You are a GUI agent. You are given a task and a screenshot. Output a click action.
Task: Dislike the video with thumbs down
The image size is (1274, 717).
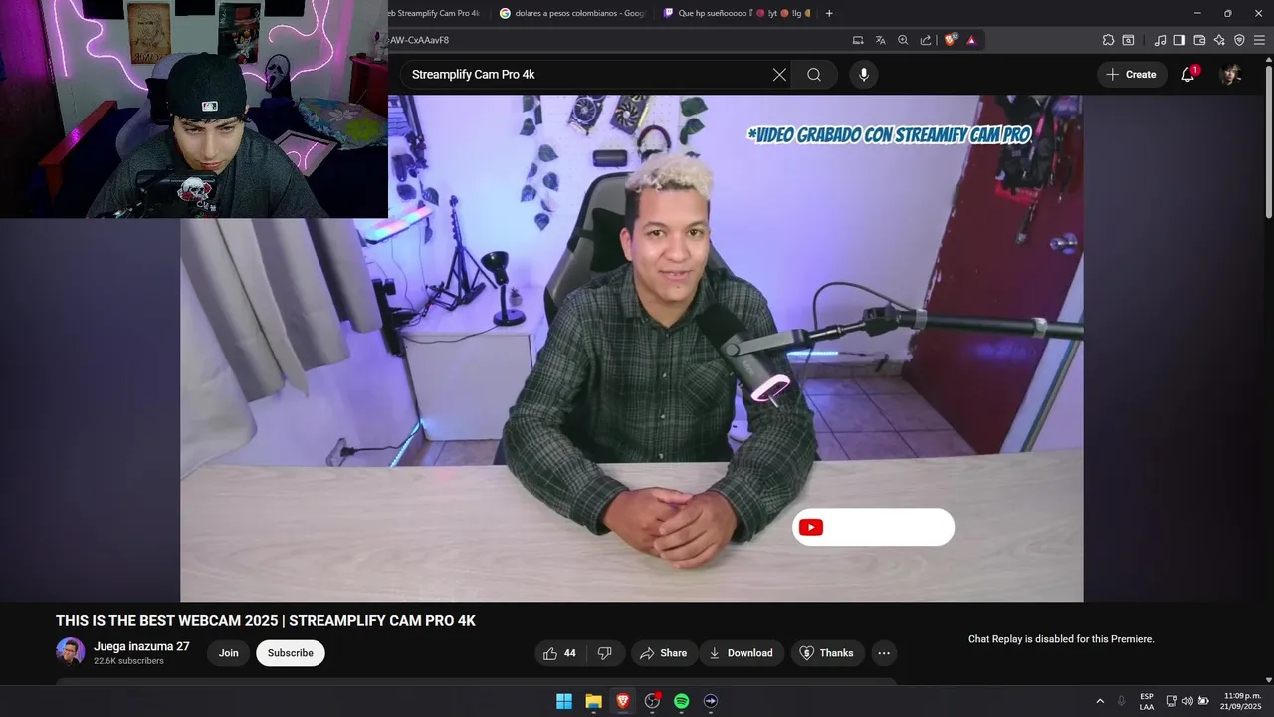coord(605,653)
